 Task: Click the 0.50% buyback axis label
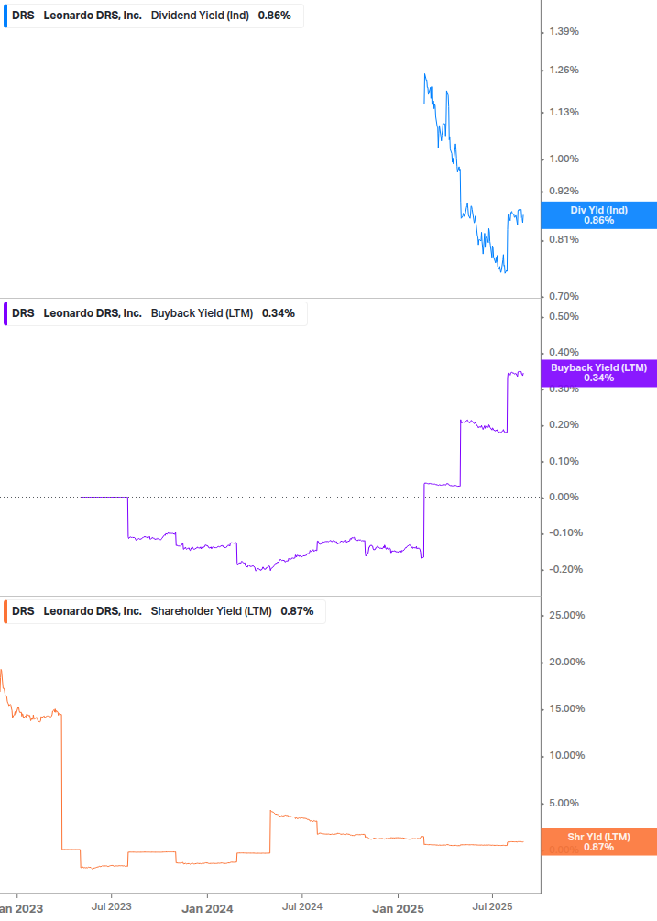coord(564,316)
